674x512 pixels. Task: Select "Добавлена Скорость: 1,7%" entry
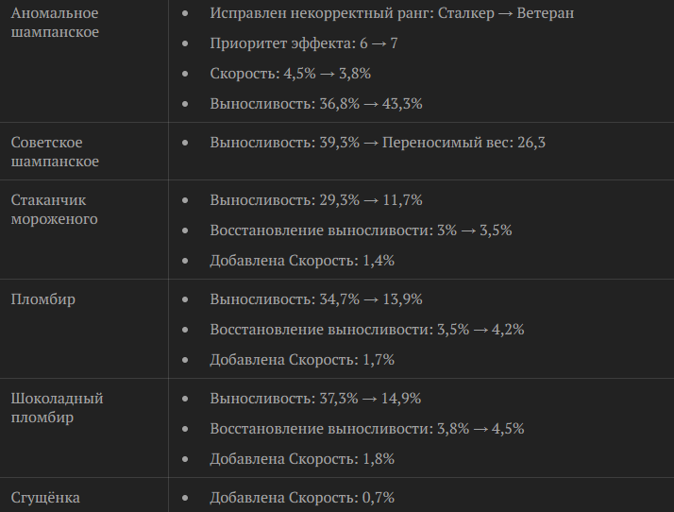point(301,360)
